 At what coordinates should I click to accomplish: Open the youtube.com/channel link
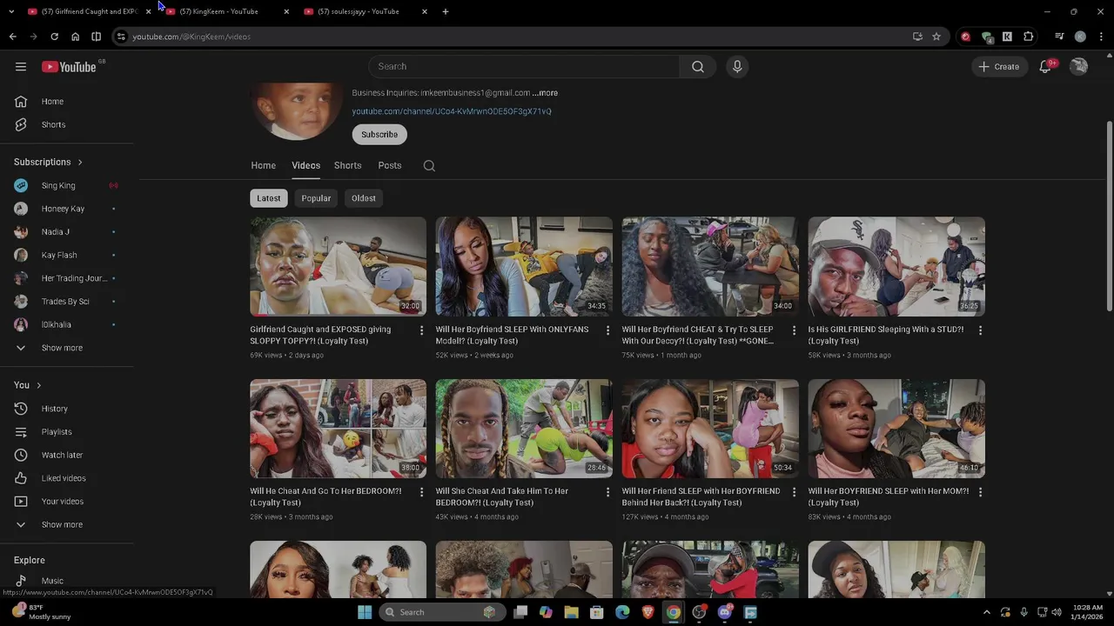[452, 111]
